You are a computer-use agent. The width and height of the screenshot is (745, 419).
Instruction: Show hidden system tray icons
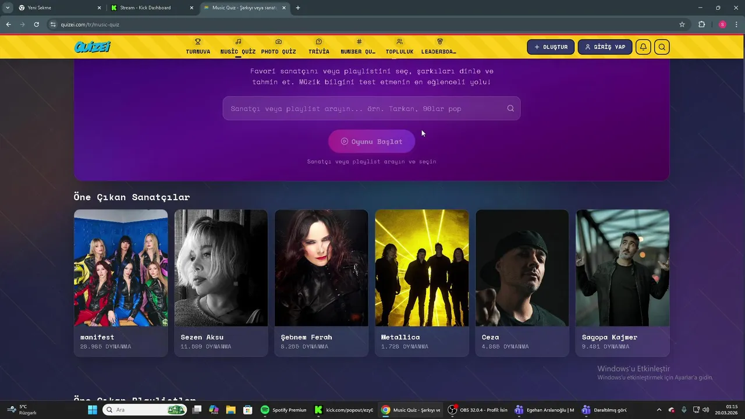[659, 410]
